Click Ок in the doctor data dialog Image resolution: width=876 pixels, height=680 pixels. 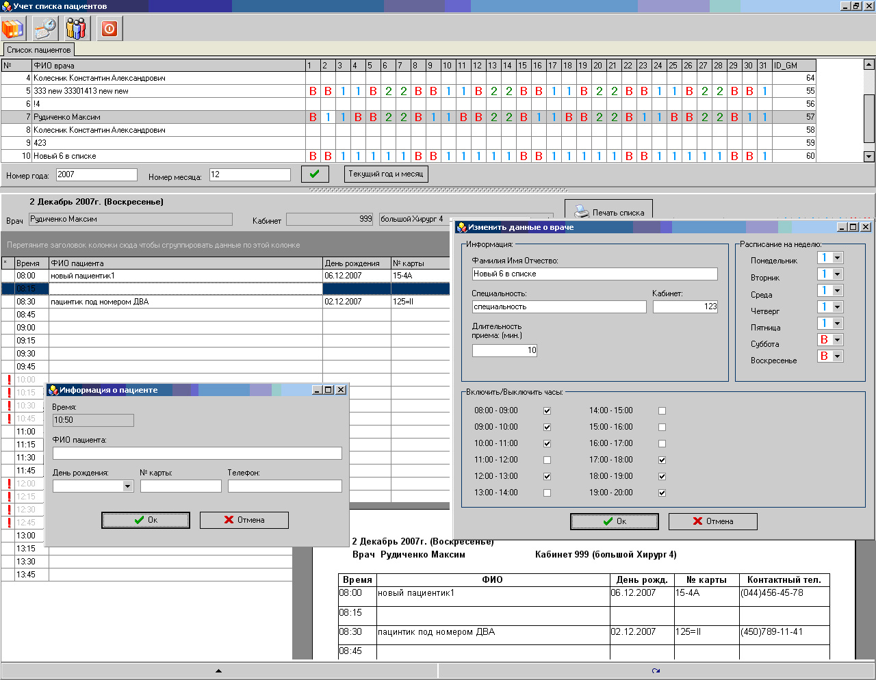coord(615,521)
